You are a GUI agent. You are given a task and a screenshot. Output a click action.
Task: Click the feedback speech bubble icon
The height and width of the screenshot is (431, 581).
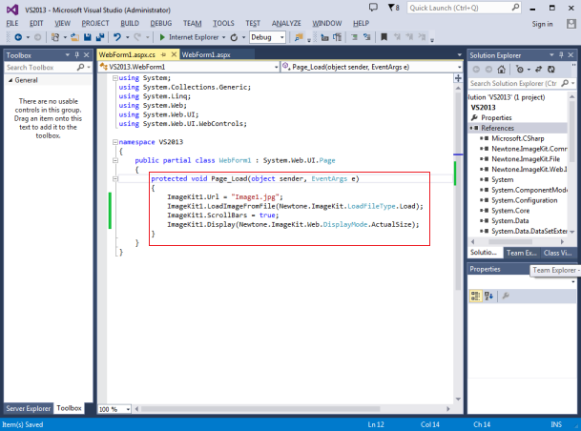[373, 8]
